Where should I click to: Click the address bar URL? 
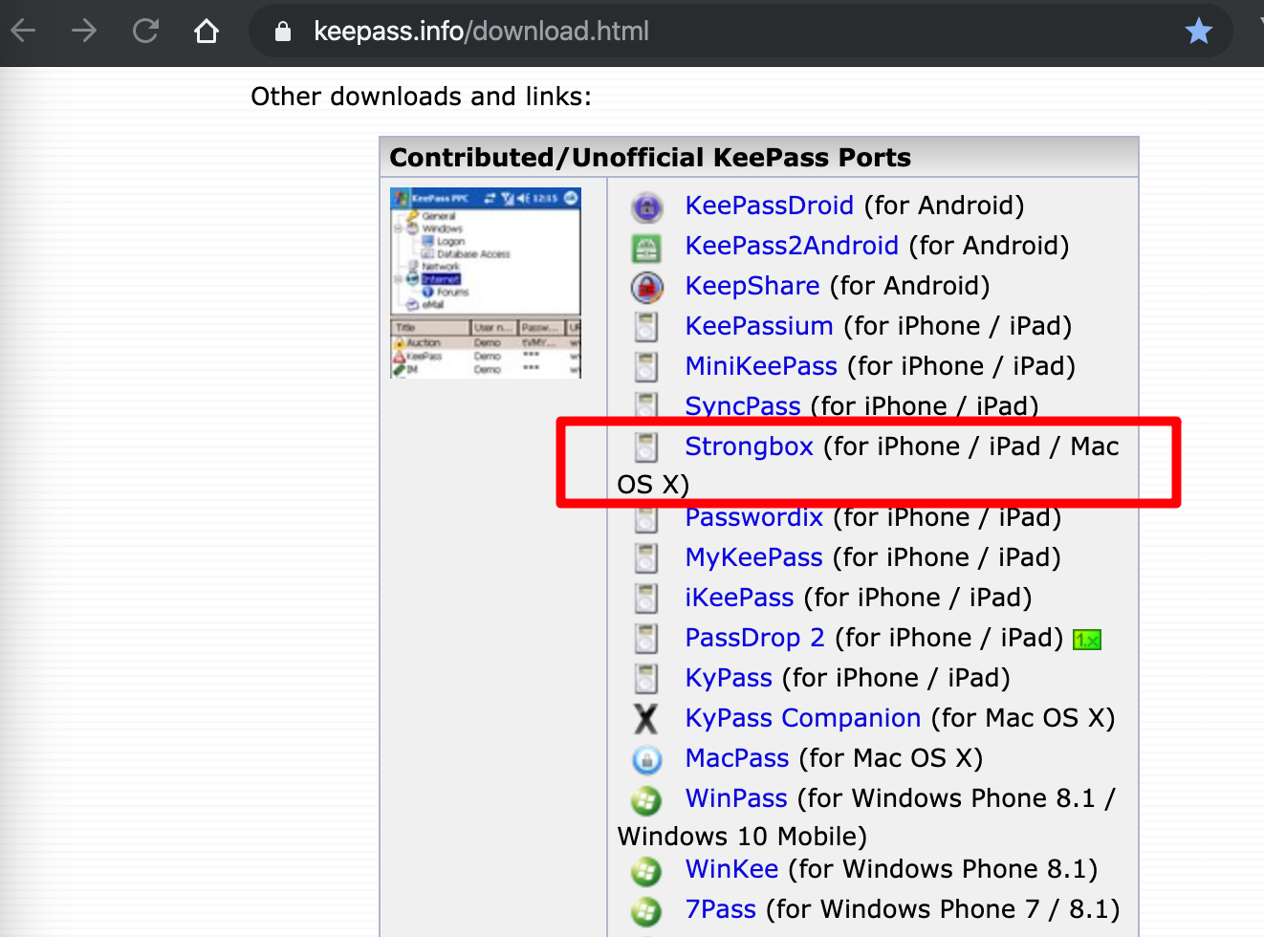tap(481, 32)
